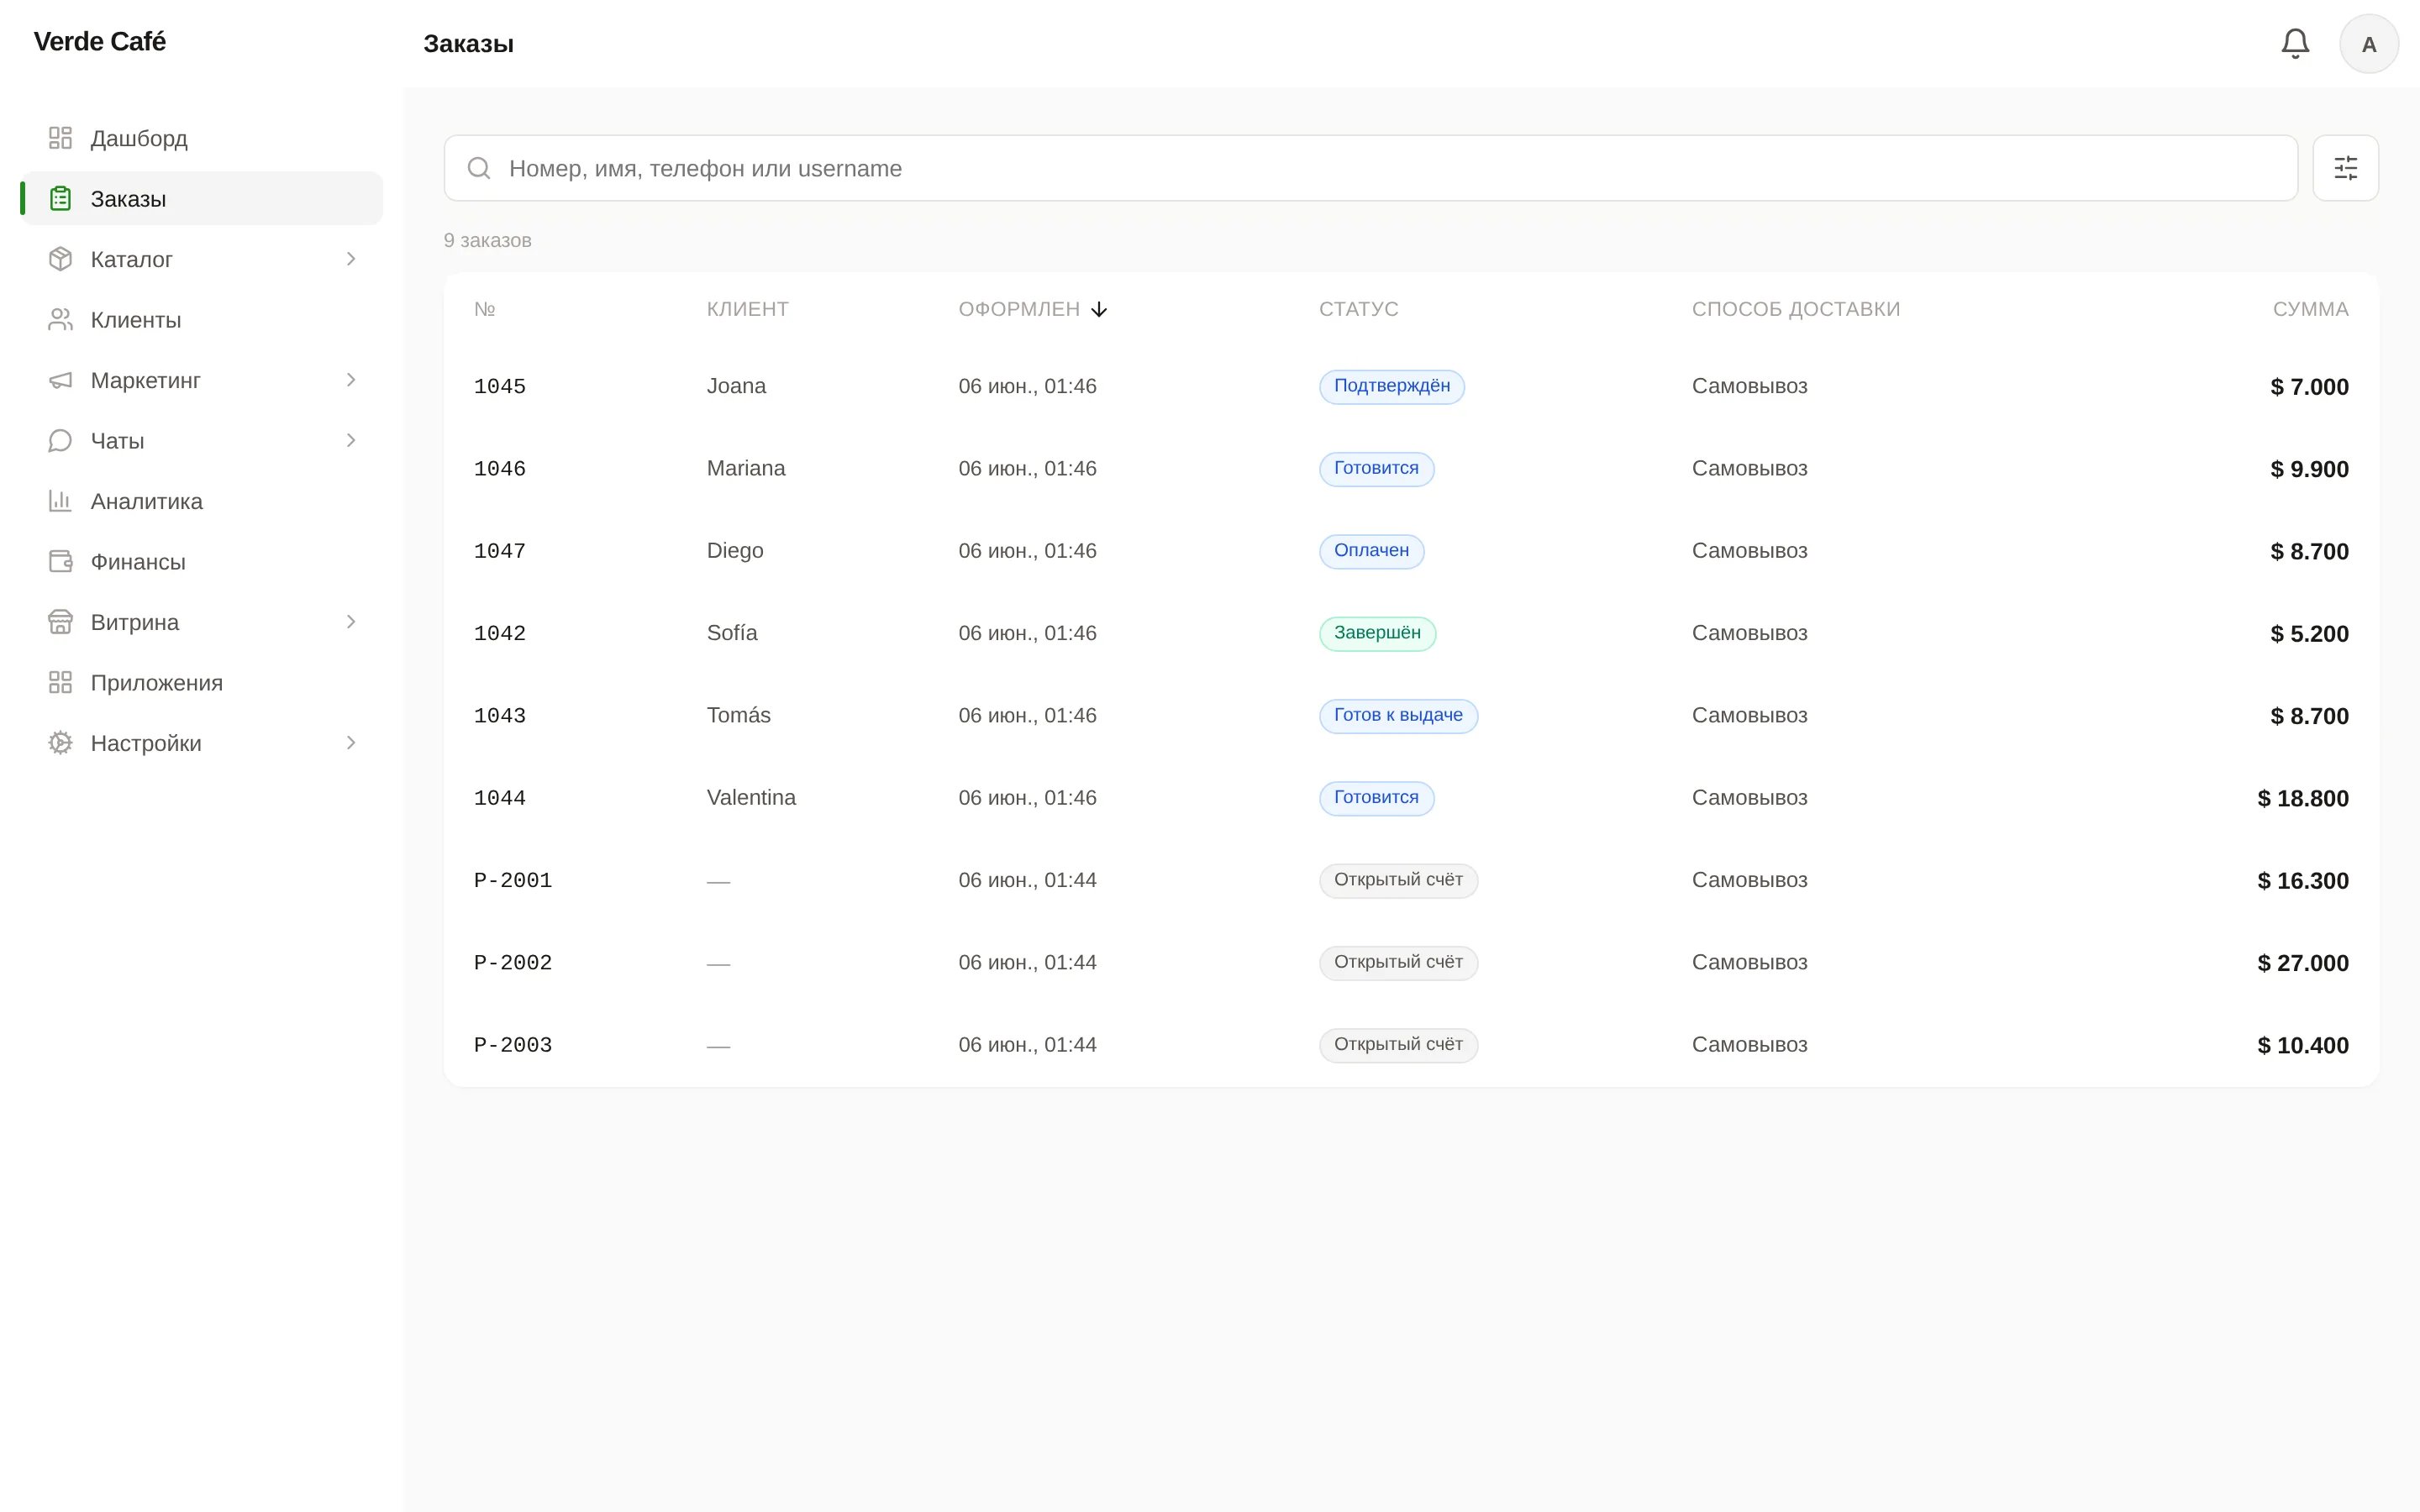Click the Готов к выдаче status badge
Image resolution: width=2420 pixels, height=1512 pixels.
(x=1398, y=716)
